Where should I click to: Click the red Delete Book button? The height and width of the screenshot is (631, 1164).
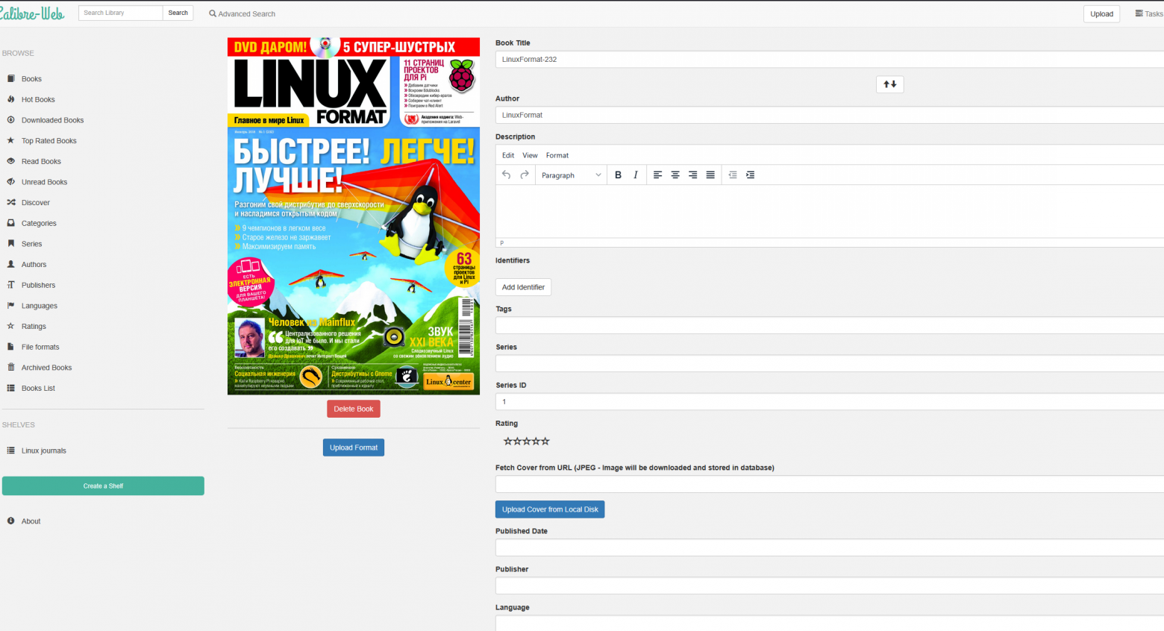click(x=354, y=409)
